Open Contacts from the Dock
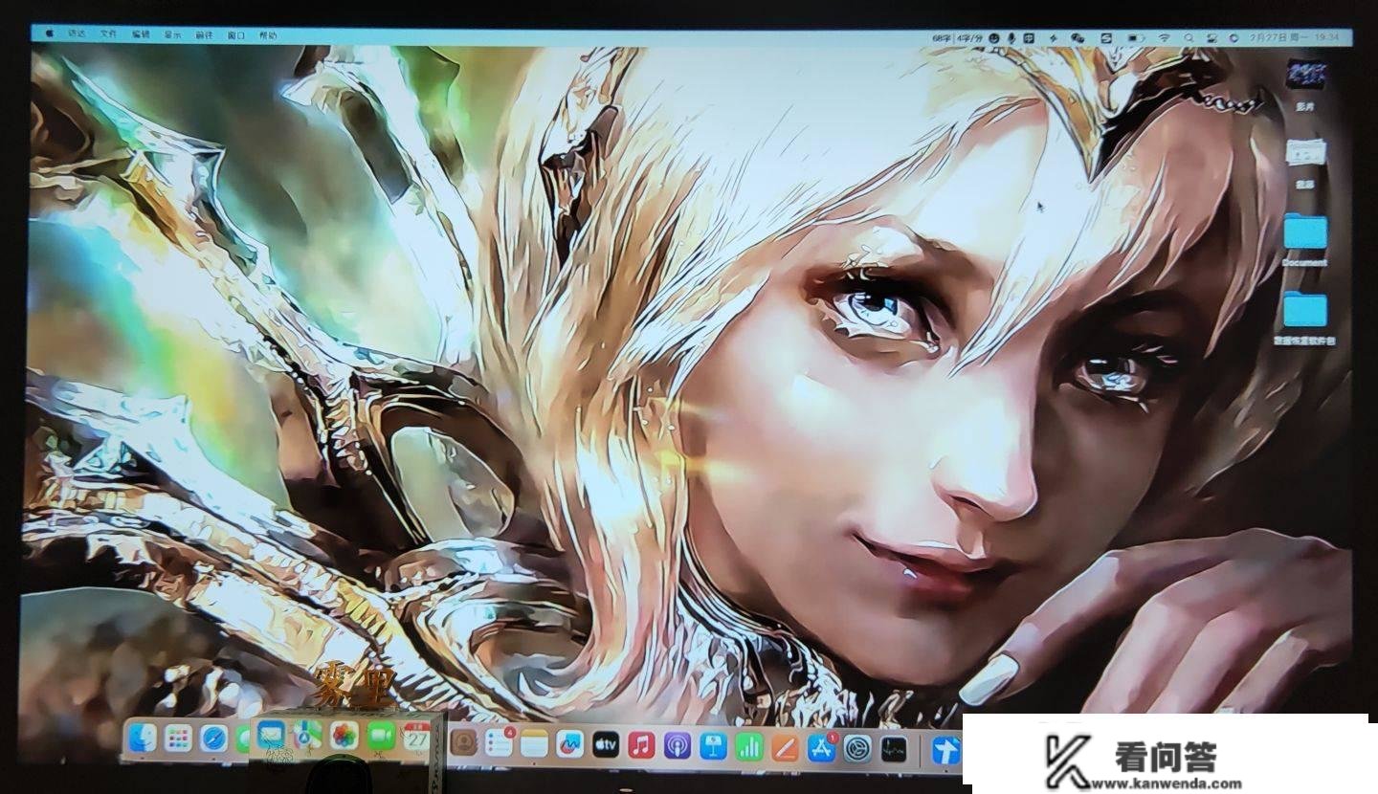Screen dimensions: 1378x794 pyautogui.click(x=463, y=742)
